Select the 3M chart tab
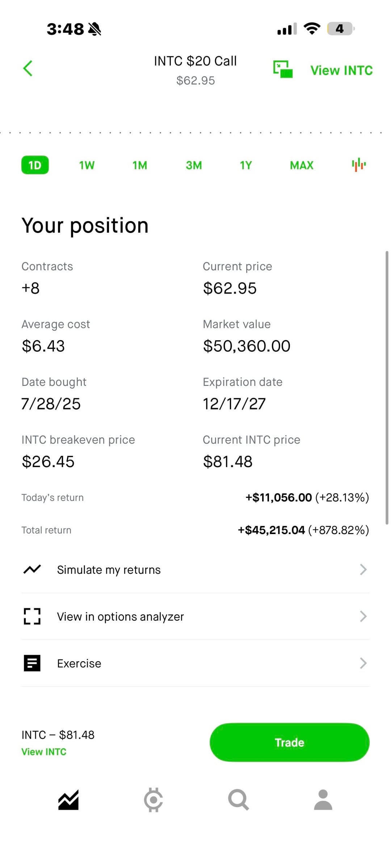The height and width of the screenshot is (850, 391). coord(194,165)
